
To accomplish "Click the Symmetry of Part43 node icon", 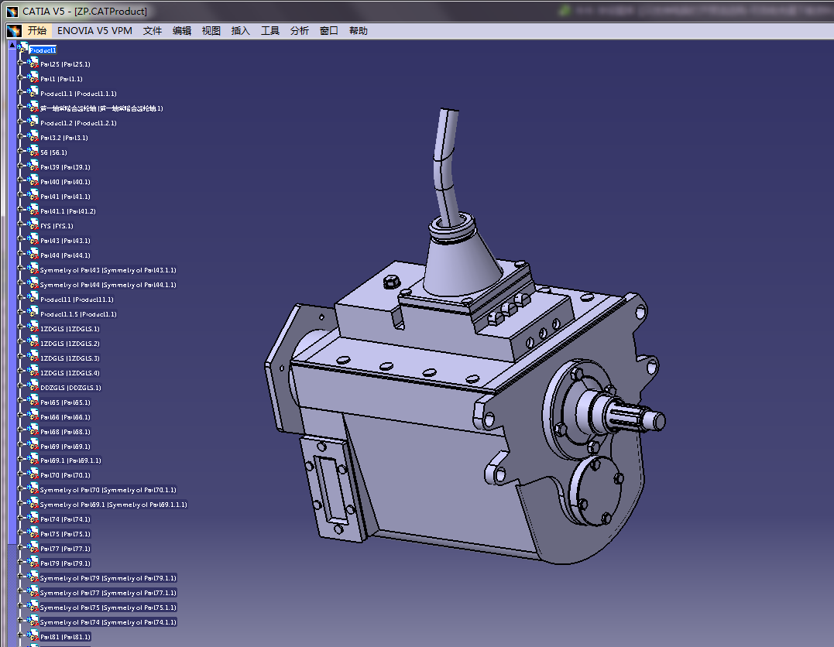I will [x=33, y=269].
